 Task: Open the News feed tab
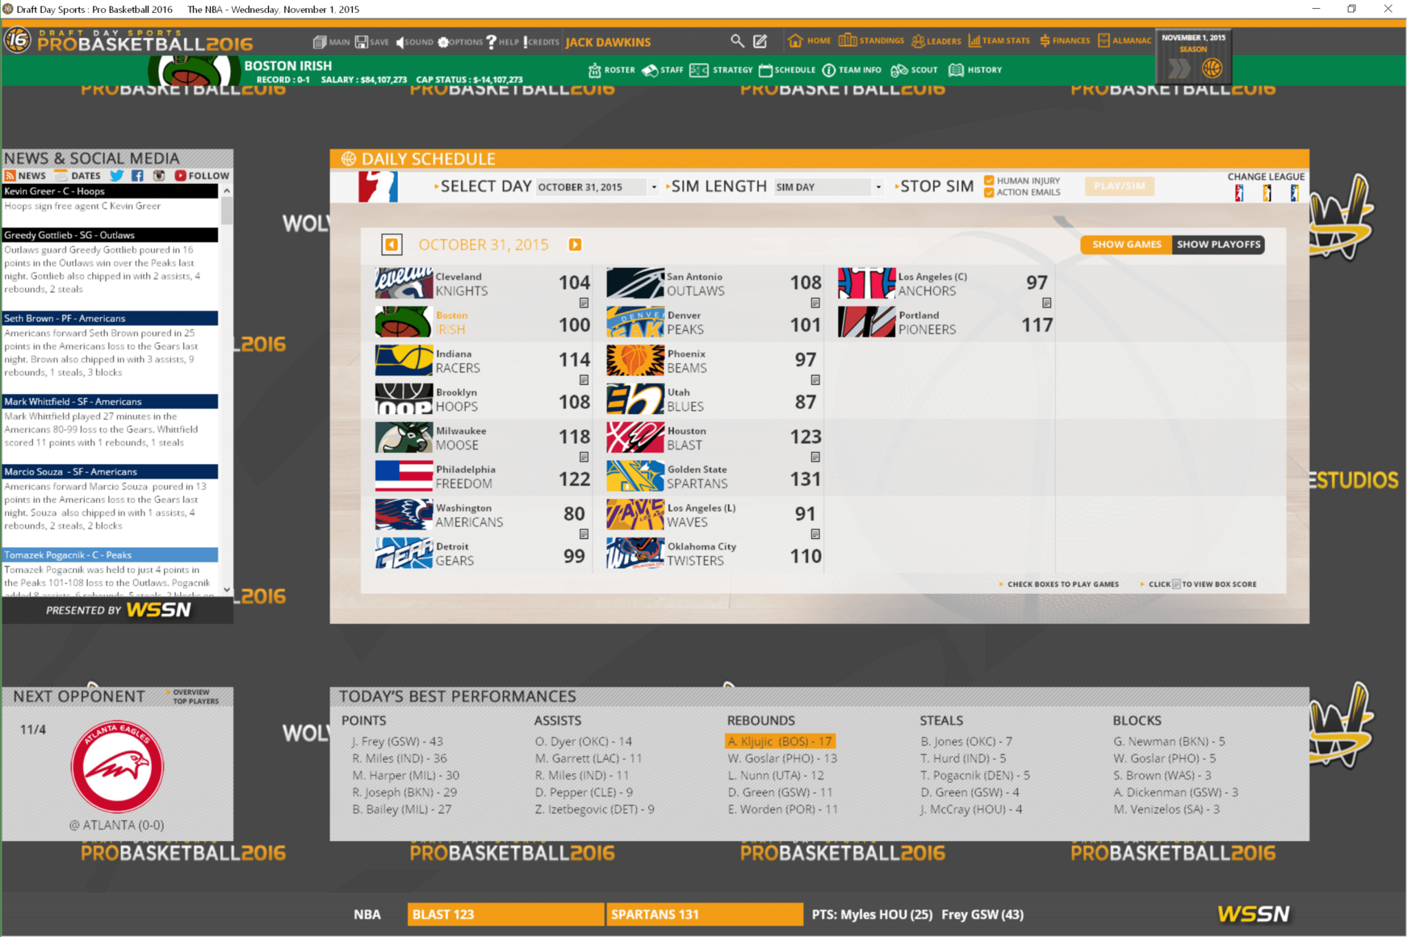[25, 176]
